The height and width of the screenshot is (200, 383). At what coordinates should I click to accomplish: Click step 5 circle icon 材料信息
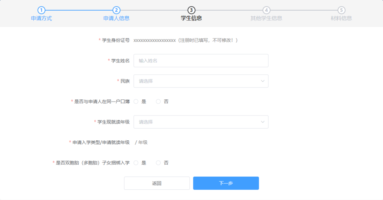(342, 10)
